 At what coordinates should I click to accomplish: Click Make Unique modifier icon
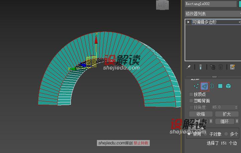[212, 67]
